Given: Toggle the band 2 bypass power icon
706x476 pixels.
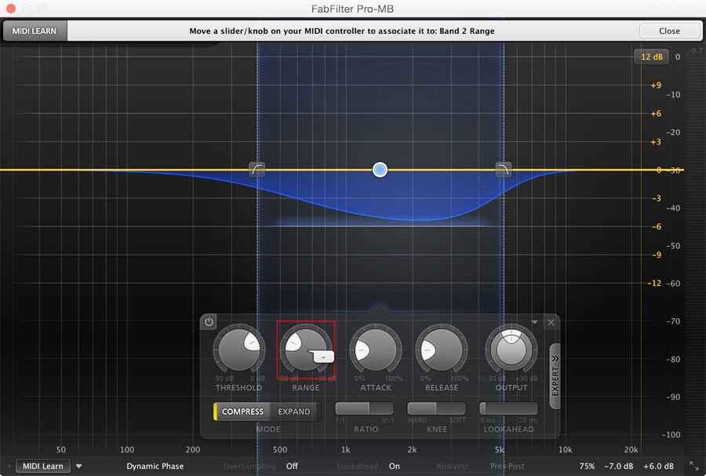Looking at the screenshot, I should tap(209, 322).
